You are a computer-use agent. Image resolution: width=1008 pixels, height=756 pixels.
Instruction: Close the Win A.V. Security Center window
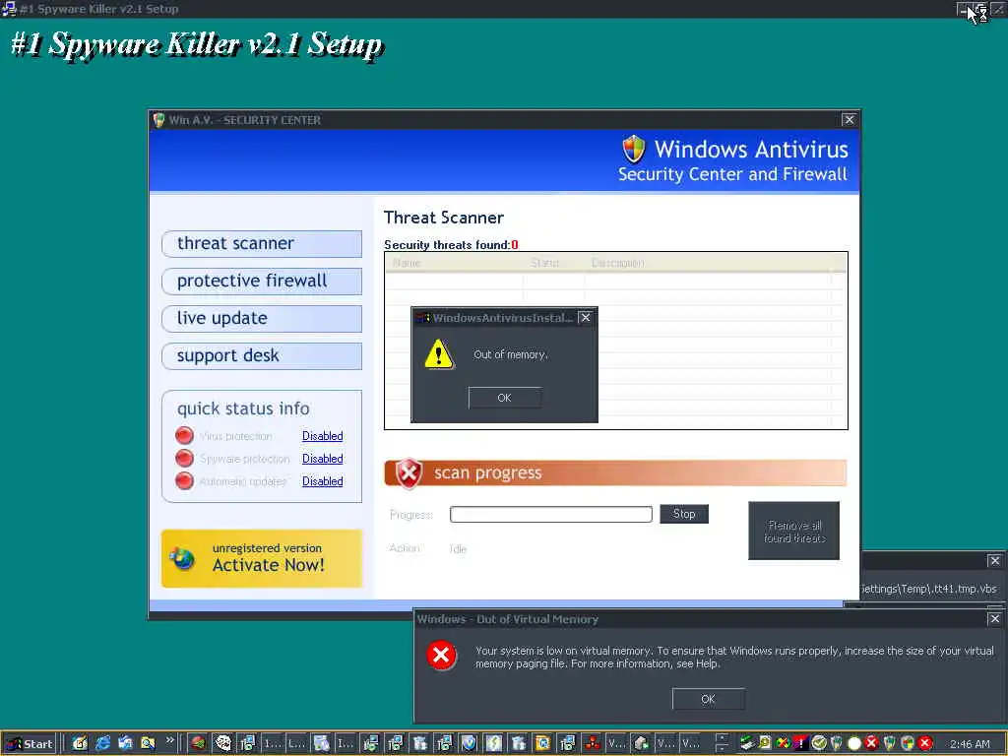(849, 119)
